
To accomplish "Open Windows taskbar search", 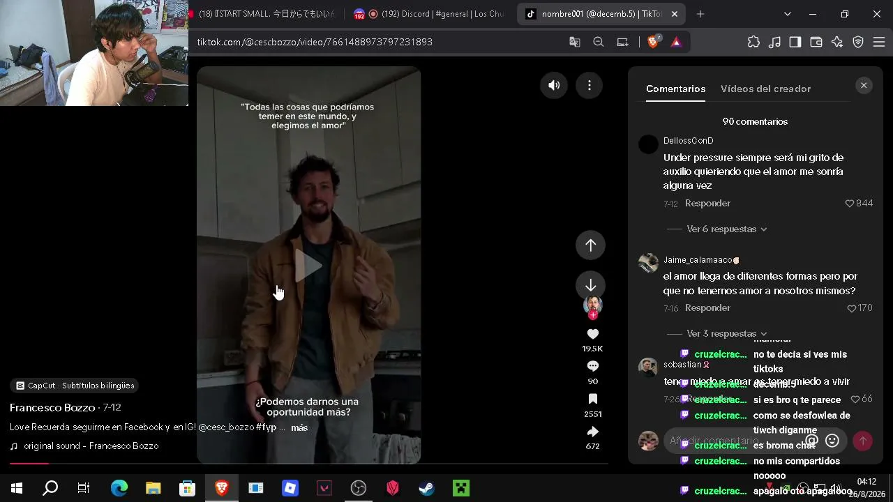I will tap(50, 488).
